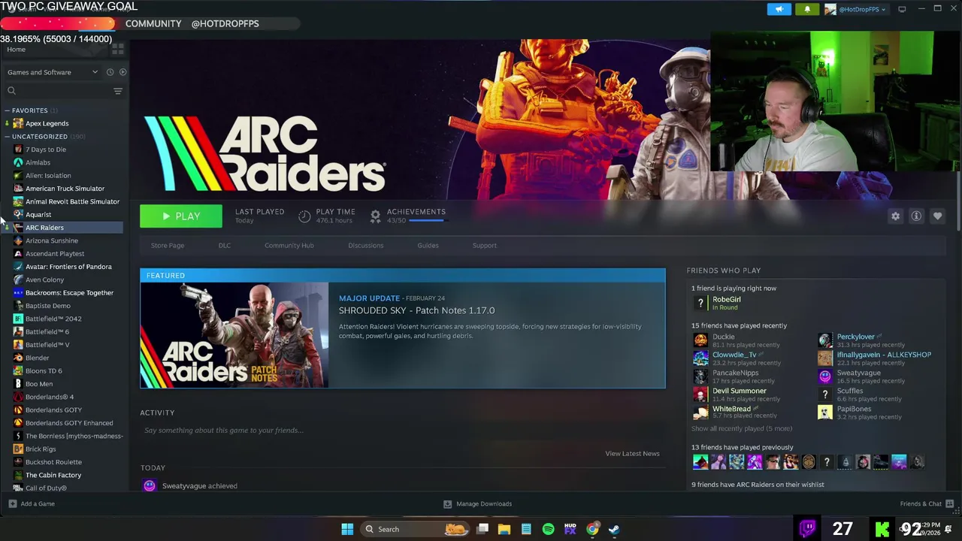Click the Apex Legends game icon

click(18, 123)
